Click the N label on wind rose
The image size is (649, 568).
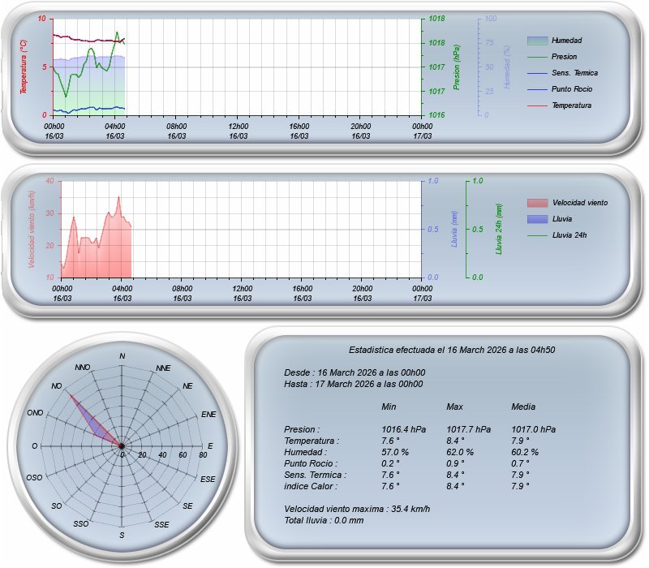(x=122, y=356)
